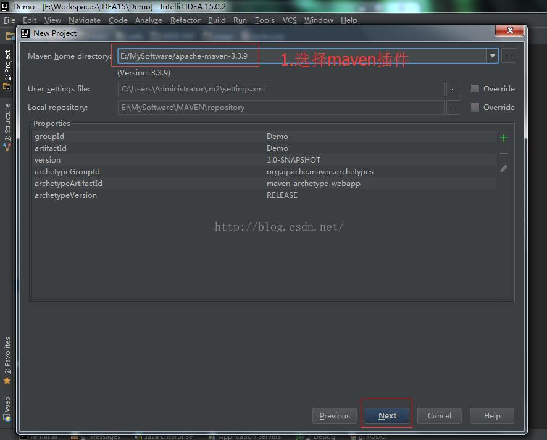
Task: Enable Override for User settings file
Action: (475, 89)
